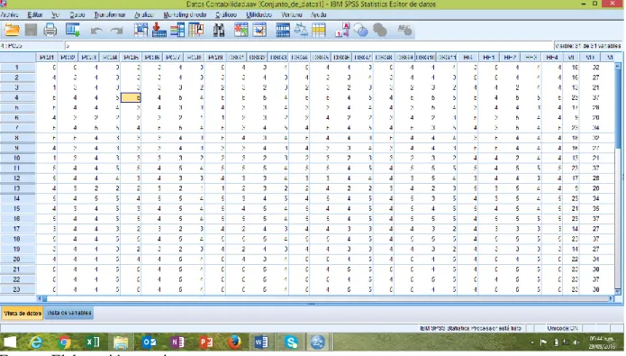Open the Marketing directo menu

point(185,14)
